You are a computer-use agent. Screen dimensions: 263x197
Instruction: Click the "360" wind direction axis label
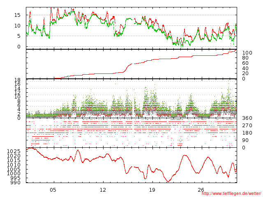pyautogui.click(x=247, y=118)
